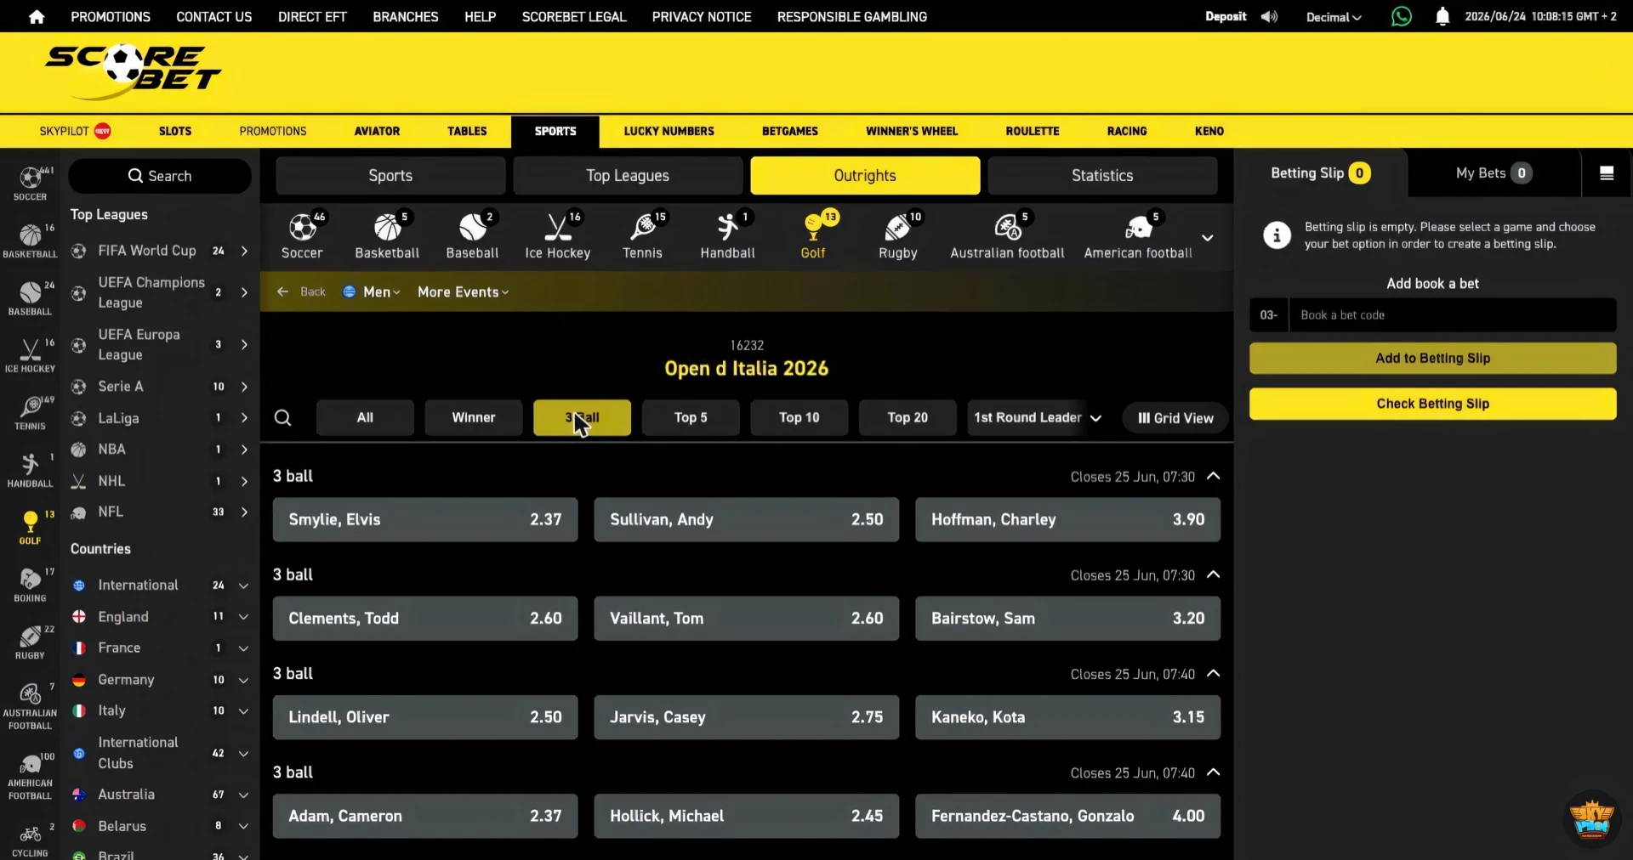Image resolution: width=1633 pixels, height=860 pixels.
Task: Open the More Events dropdown
Action: [464, 291]
